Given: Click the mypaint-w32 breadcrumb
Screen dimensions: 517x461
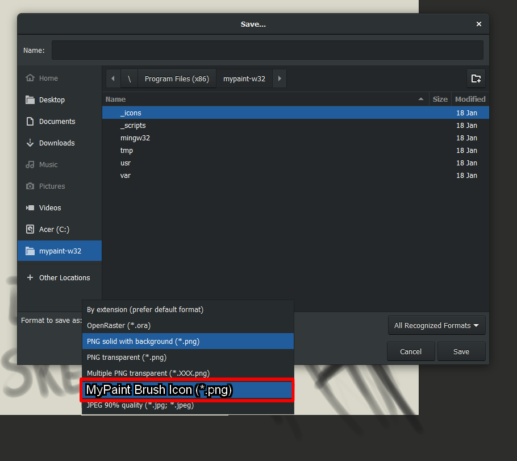Looking at the screenshot, I should (x=244, y=78).
